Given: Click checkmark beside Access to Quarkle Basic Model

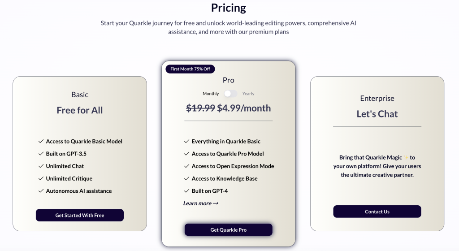Looking at the screenshot, I should [41, 141].
